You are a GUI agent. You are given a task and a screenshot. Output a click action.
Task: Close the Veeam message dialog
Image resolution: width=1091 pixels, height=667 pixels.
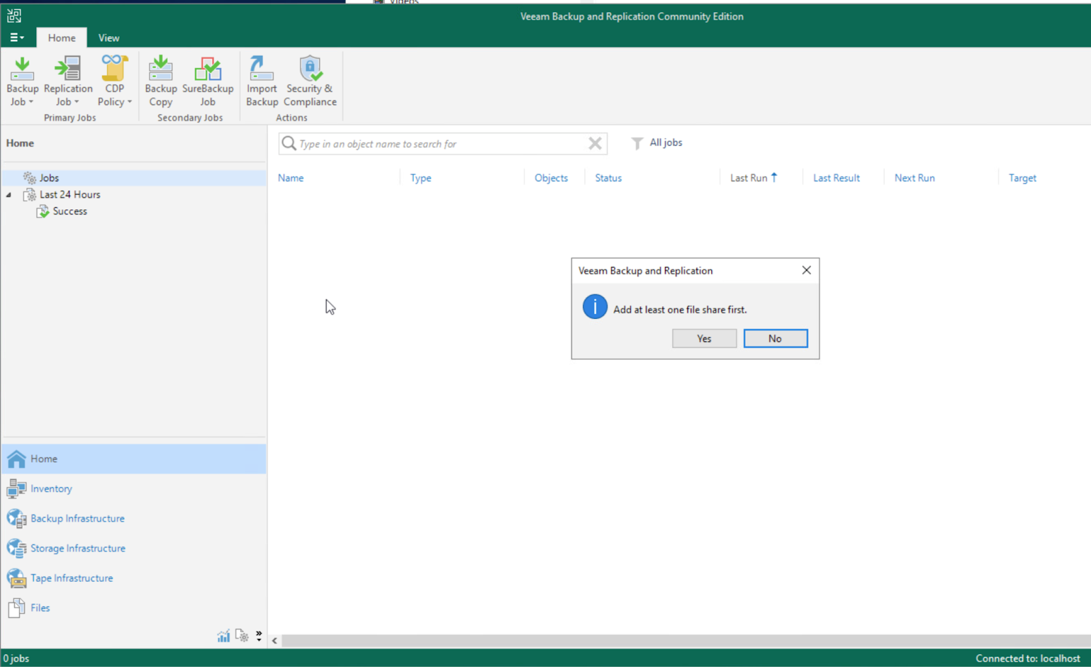[x=807, y=270]
